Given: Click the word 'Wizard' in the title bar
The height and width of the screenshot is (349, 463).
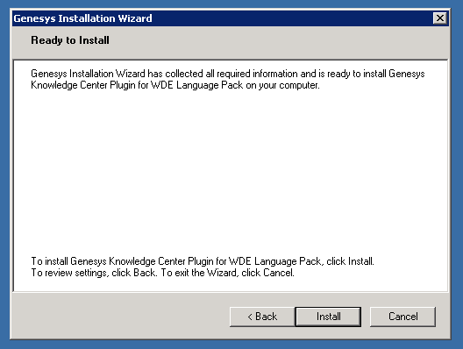Looking at the screenshot, I should click(135, 18).
